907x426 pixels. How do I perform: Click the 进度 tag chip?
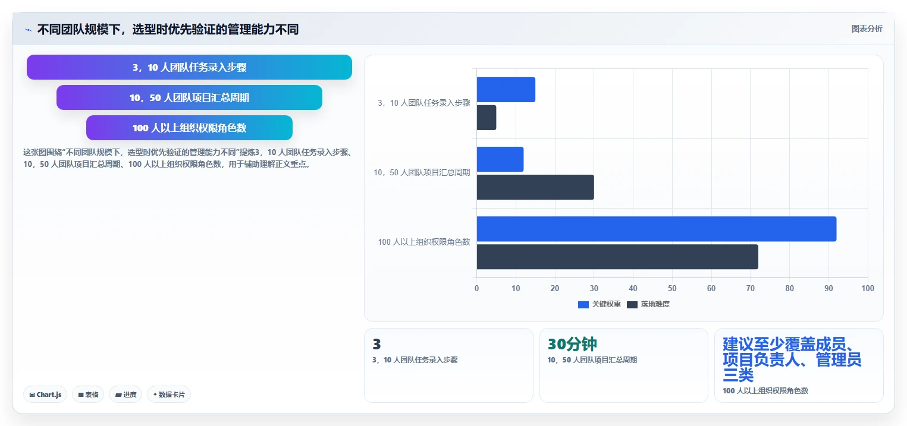[x=125, y=395]
